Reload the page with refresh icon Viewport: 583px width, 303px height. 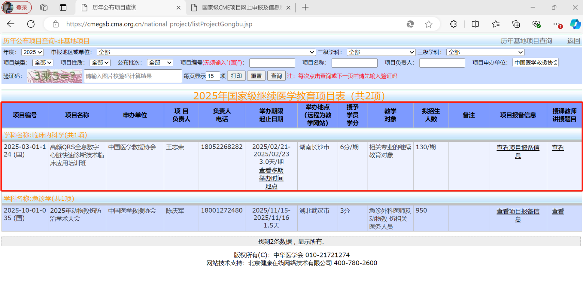click(x=31, y=24)
